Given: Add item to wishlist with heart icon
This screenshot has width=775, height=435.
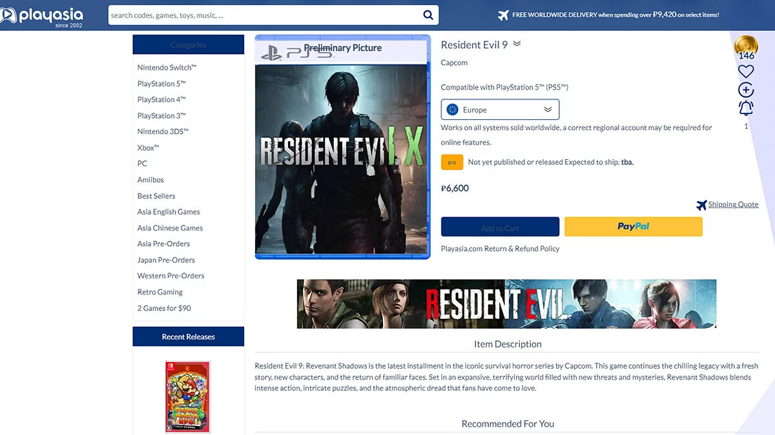Looking at the screenshot, I should (x=746, y=72).
